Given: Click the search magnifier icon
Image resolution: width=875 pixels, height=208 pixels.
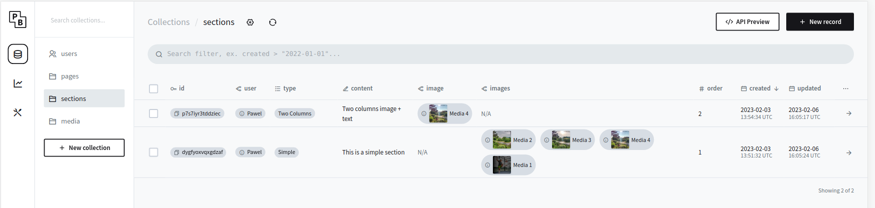Looking at the screenshot, I should click(159, 54).
